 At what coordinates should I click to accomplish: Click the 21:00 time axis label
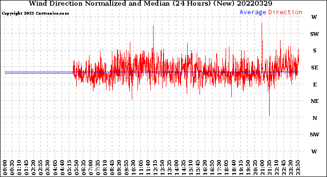click(262, 168)
